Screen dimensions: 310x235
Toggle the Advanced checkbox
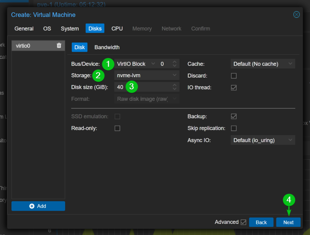click(243, 222)
